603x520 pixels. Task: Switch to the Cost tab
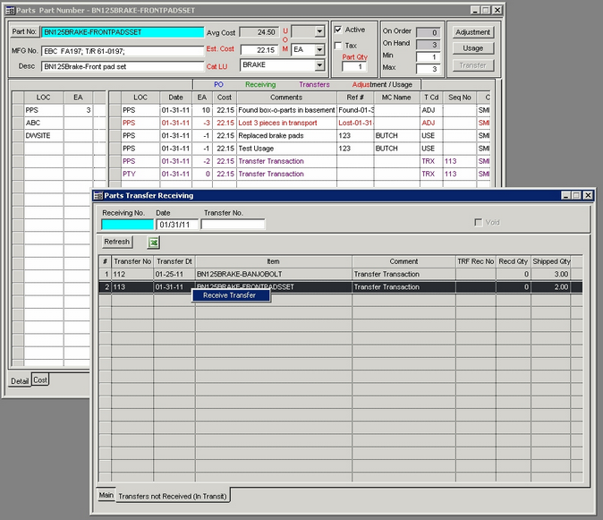pyautogui.click(x=41, y=379)
